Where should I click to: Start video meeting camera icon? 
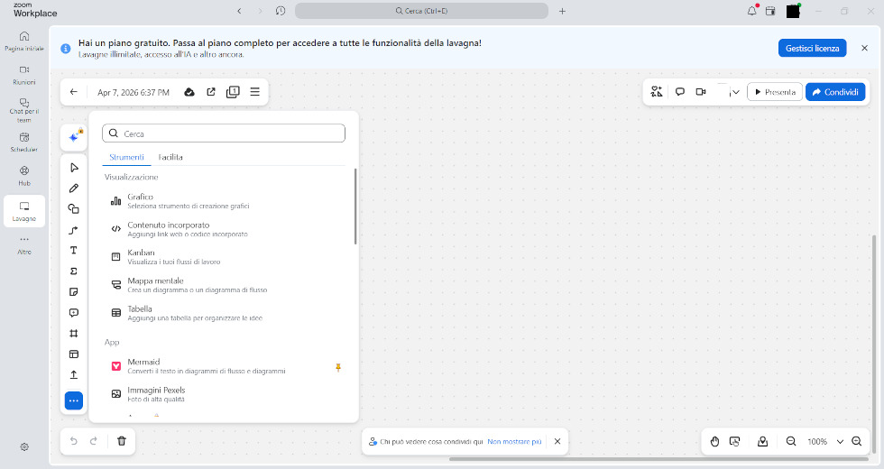pyautogui.click(x=701, y=92)
